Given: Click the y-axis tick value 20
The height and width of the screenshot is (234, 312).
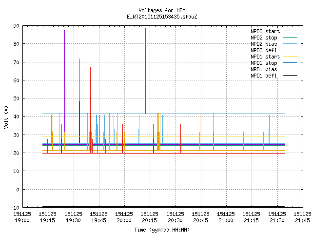Looking at the screenshot, I should coord(16,153).
